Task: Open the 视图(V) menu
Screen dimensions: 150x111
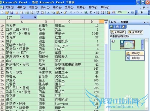Action: tap(33, 7)
